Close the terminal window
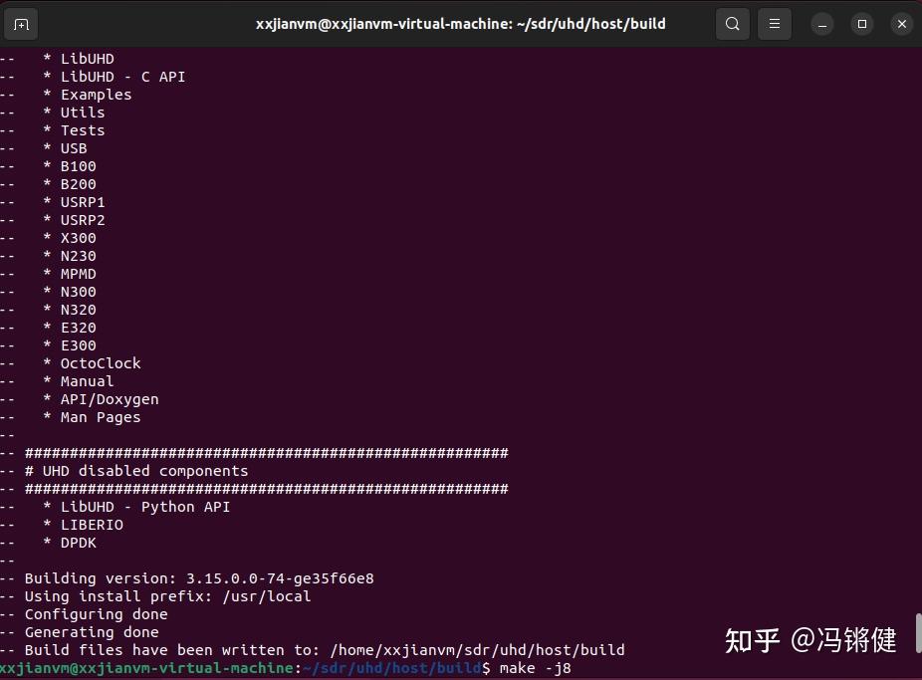 [x=901, y=23]
